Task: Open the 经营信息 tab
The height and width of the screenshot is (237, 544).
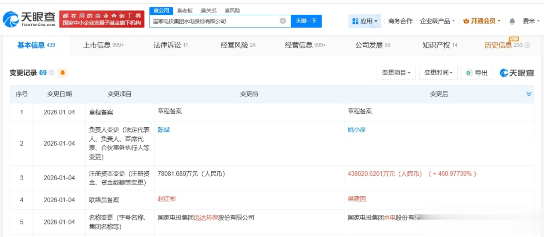Action: point(305,45)
